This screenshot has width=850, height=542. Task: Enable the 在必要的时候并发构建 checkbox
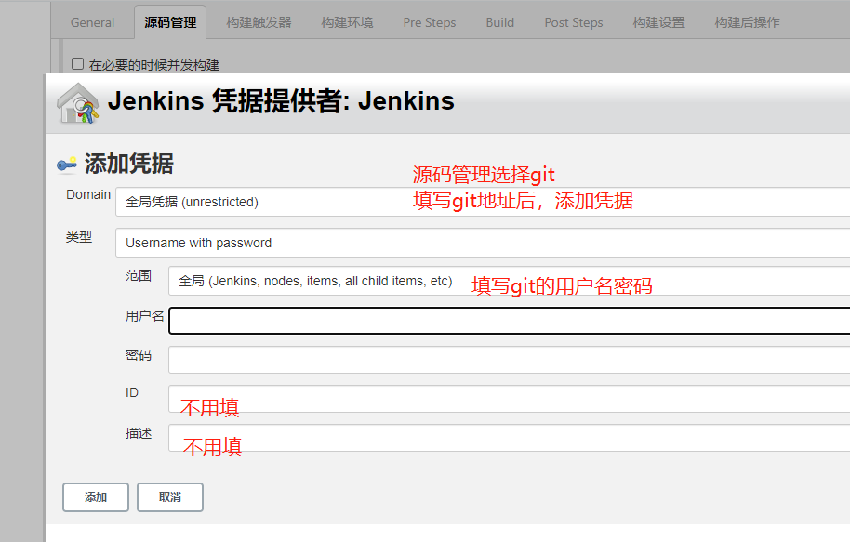coord(77,64)
